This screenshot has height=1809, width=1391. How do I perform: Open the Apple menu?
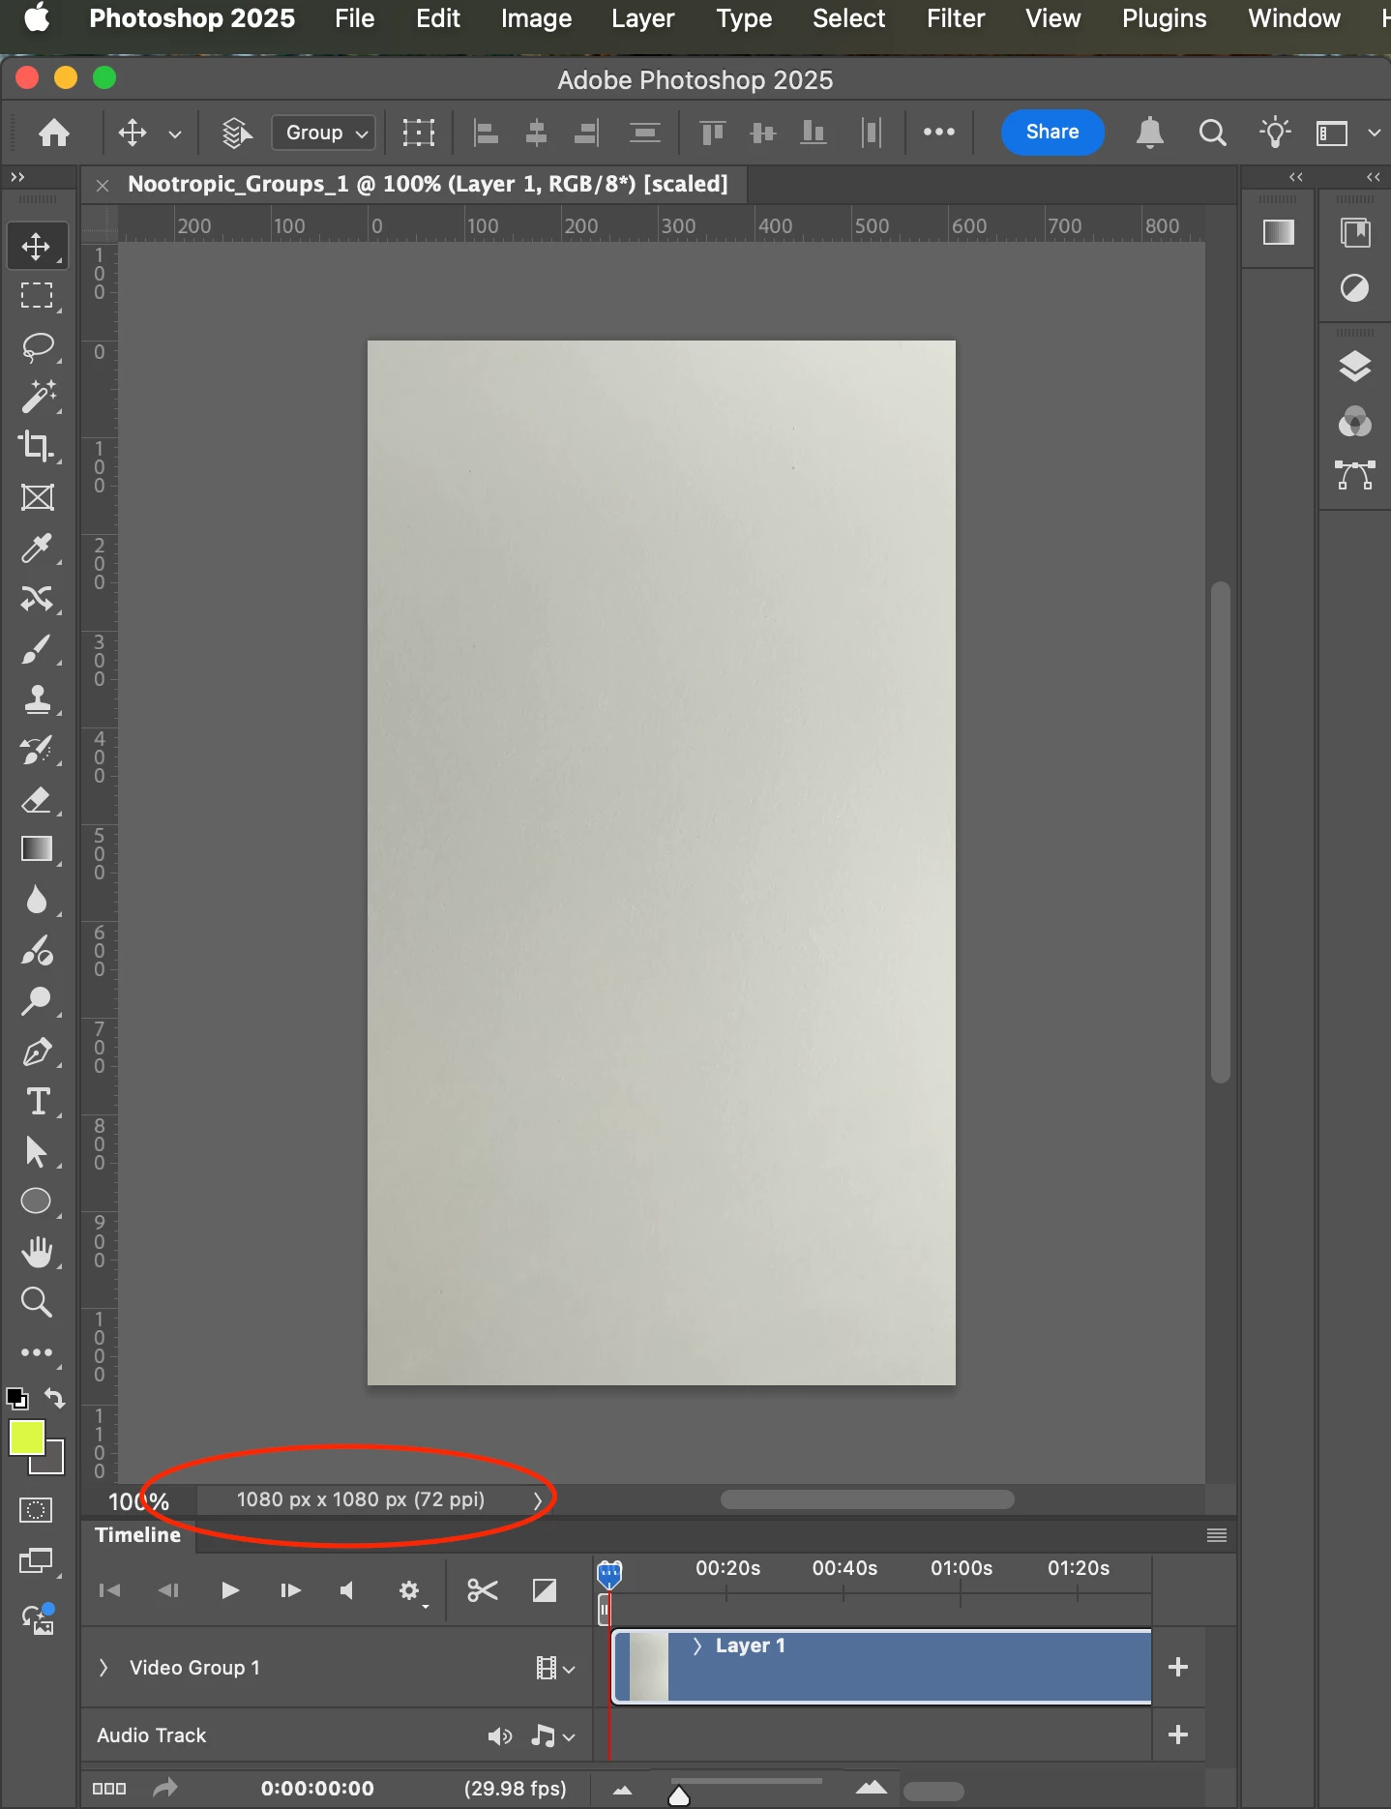37,17
